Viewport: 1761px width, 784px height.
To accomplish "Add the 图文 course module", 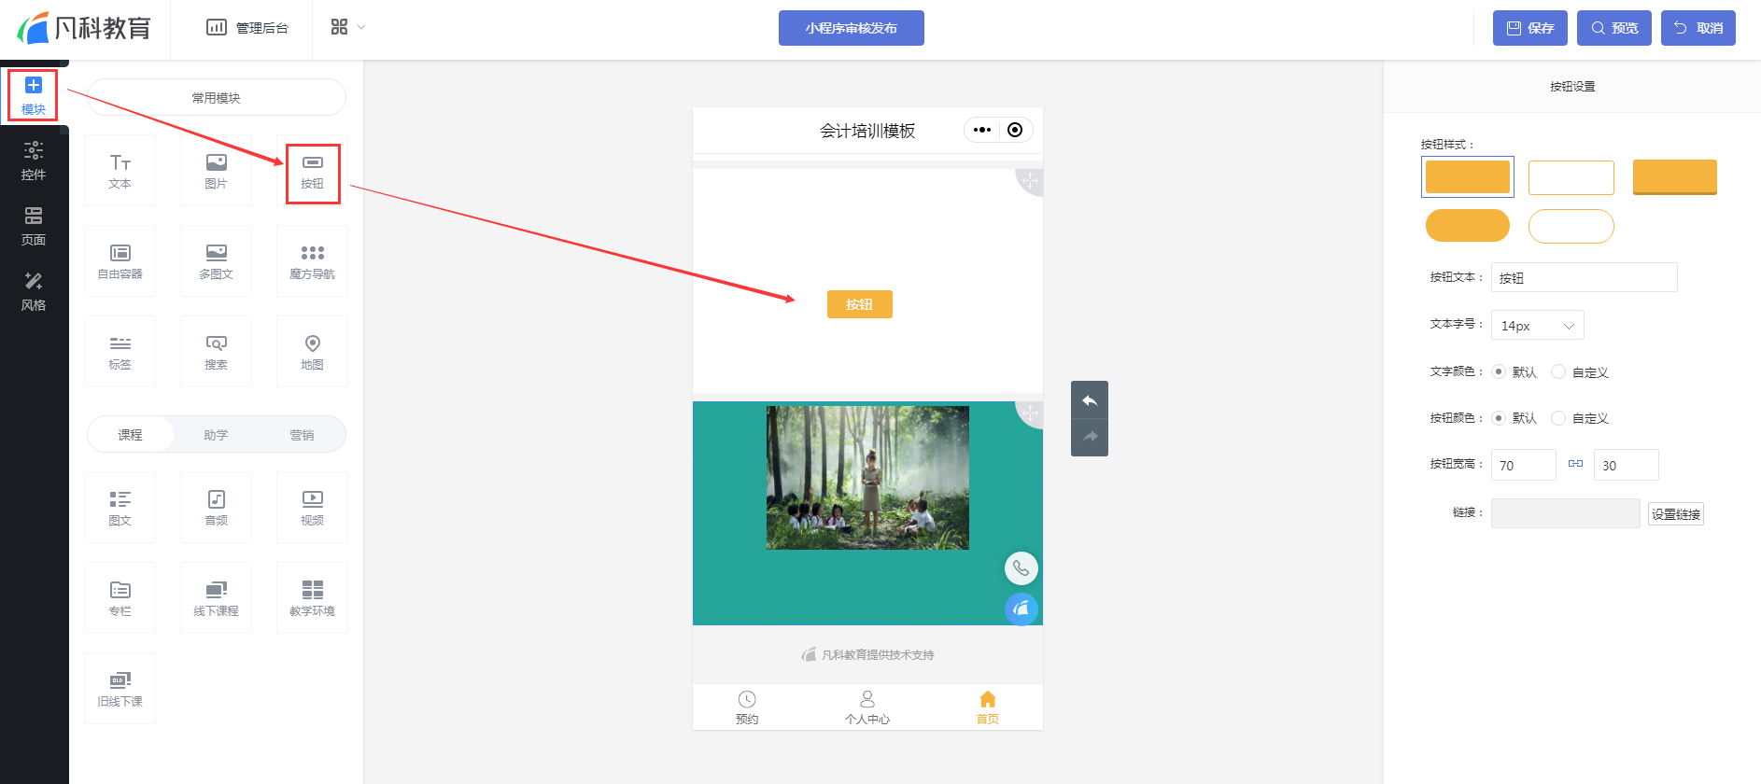I will click(x=120, y=508).
